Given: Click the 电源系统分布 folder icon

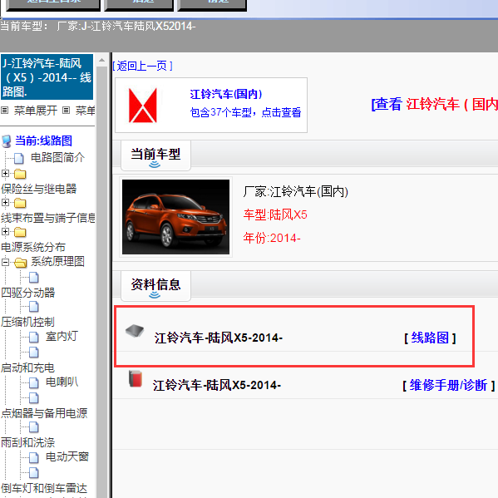Looking at the screenshot, I should point(20,233).
